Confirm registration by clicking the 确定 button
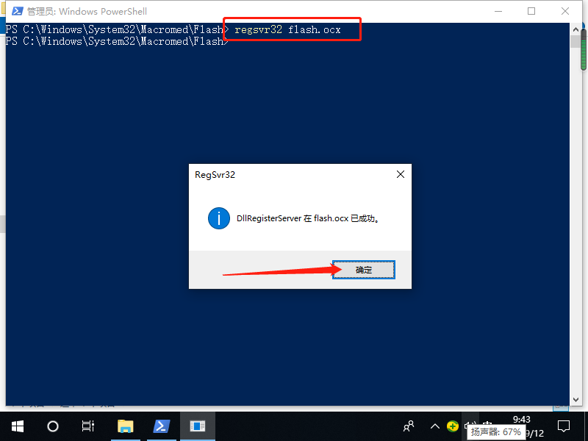 tap(363, 269)
